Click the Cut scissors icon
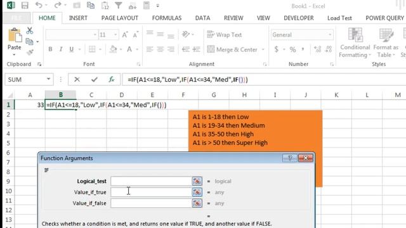The height and width of the screenshot is (228, 406). (30, 30)
